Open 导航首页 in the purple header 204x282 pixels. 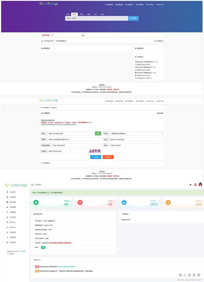click(109, 5)
